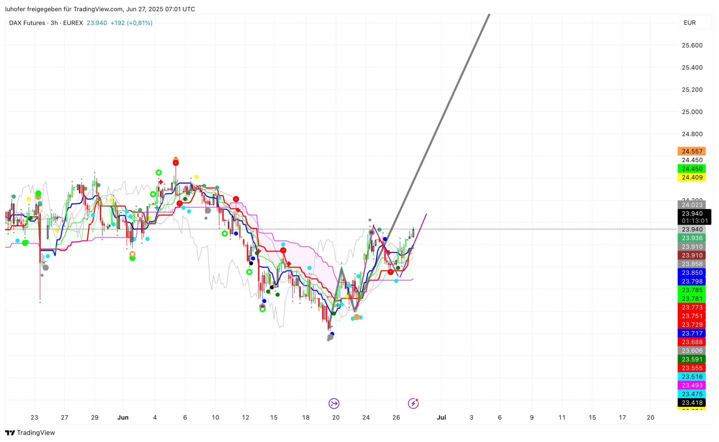719x442 pixels.
Task: Click the DAX Futures symbol title
Action: 27,23
